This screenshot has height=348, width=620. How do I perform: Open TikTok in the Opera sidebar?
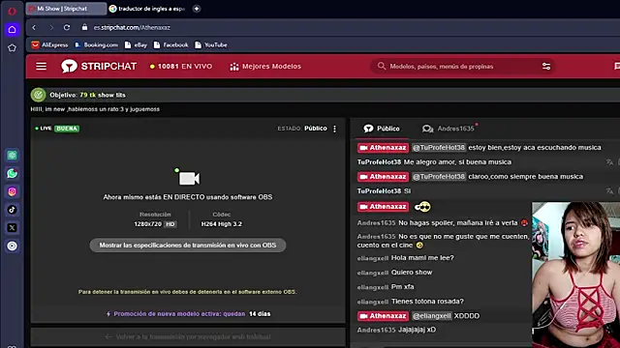click(x=13, y=210)
